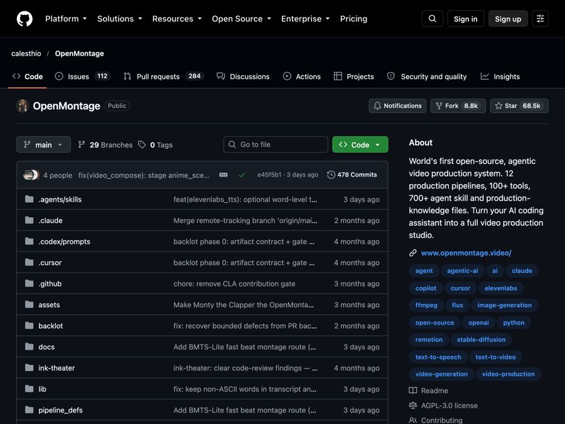Go to the Discussions tab
The image size is (565, 424).
pyautogui.click(x=243, y=77)
